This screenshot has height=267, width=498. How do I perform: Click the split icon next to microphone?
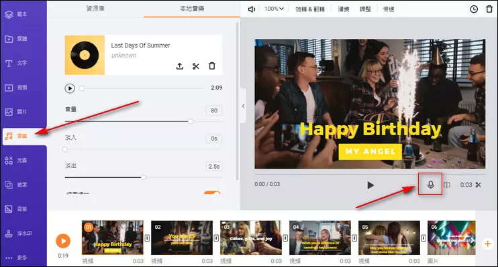click(447, 185)
